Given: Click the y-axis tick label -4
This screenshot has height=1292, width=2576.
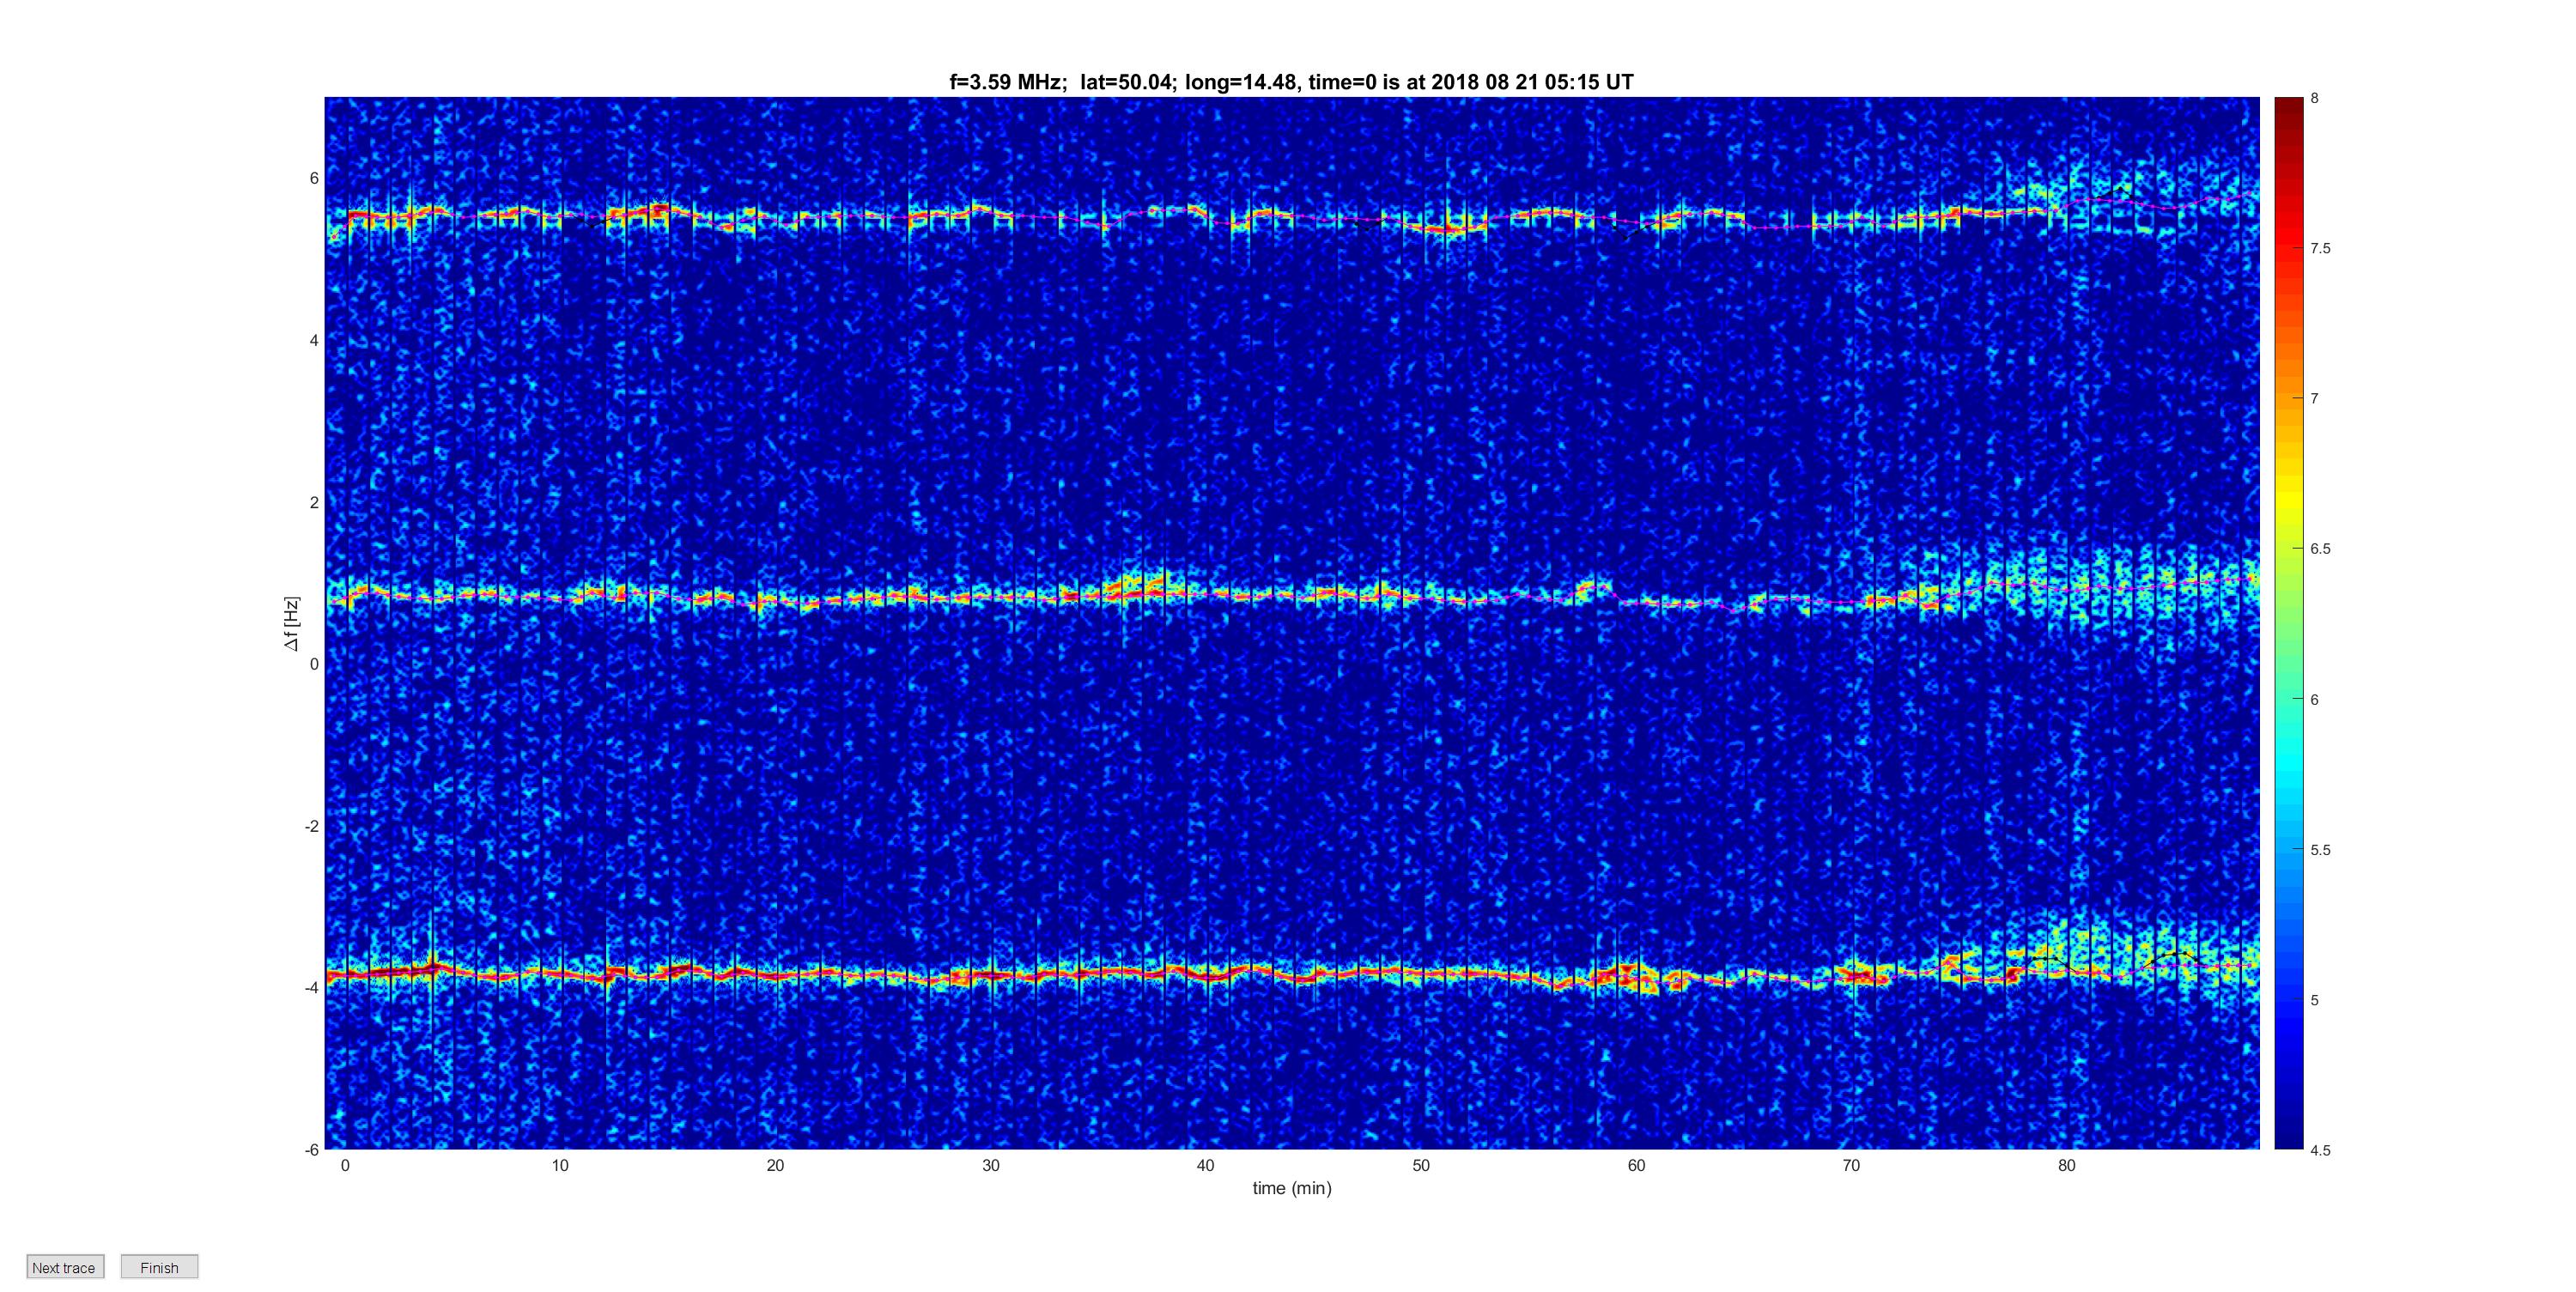Looking at the screenshot, I should 312,988.
